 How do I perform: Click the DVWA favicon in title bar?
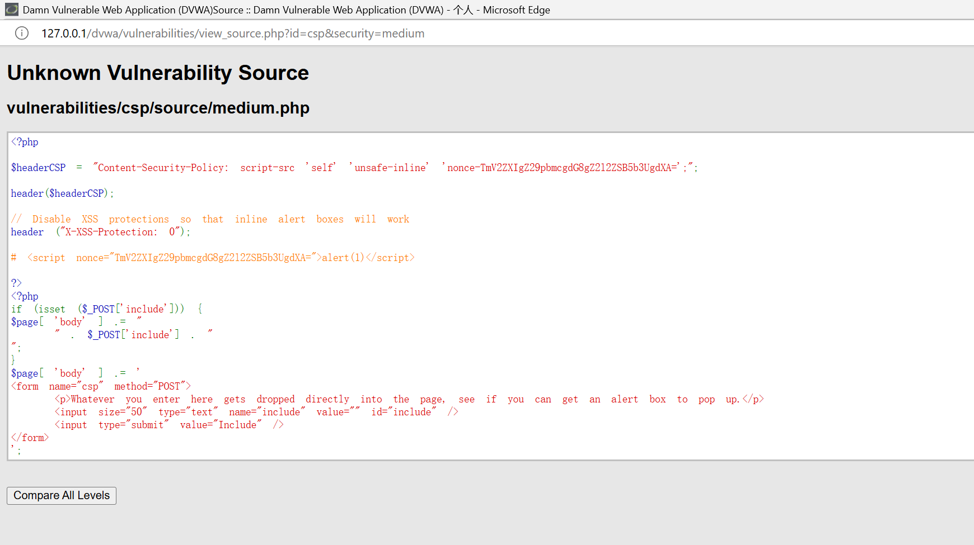coord(11,10)
